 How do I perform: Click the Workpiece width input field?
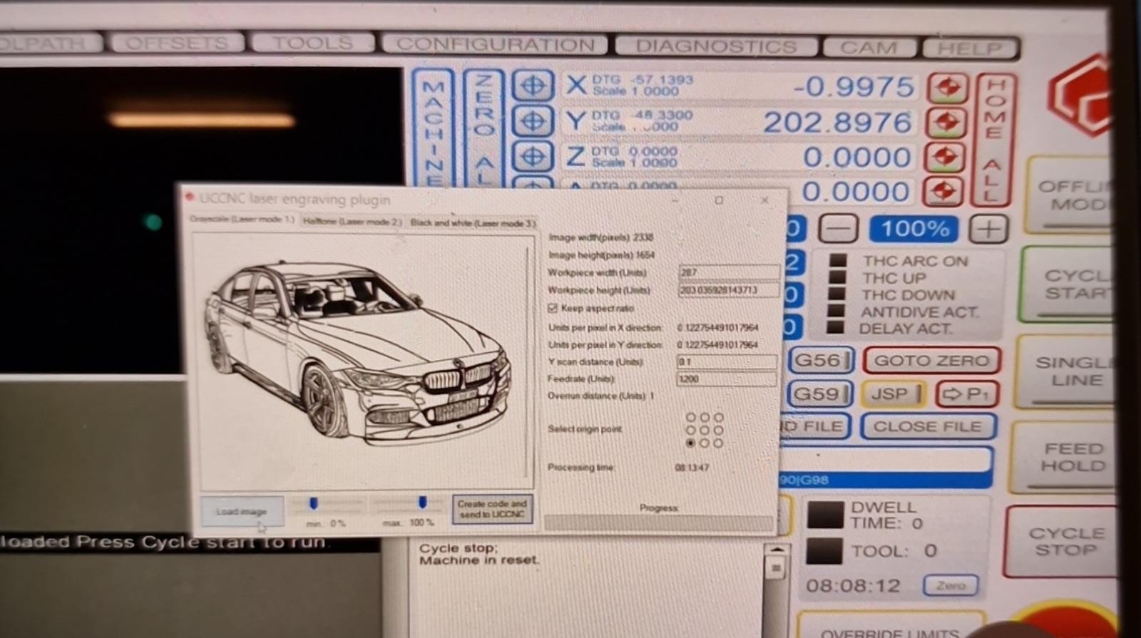pos(728,272)
